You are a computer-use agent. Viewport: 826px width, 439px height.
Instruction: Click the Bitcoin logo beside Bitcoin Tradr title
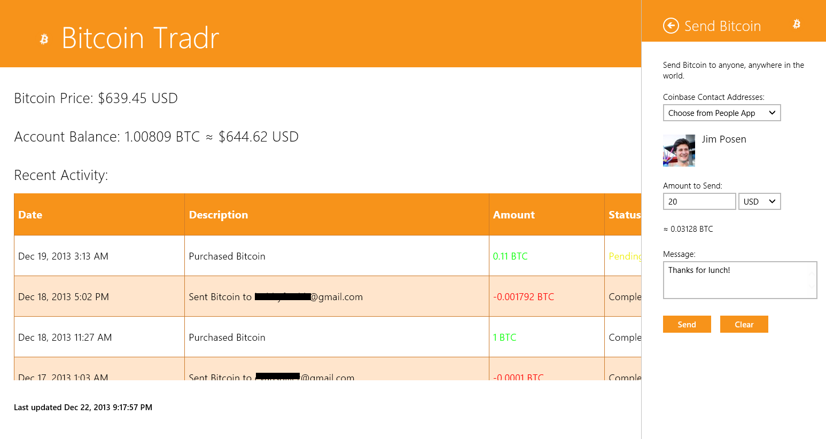tap(44, 38)
